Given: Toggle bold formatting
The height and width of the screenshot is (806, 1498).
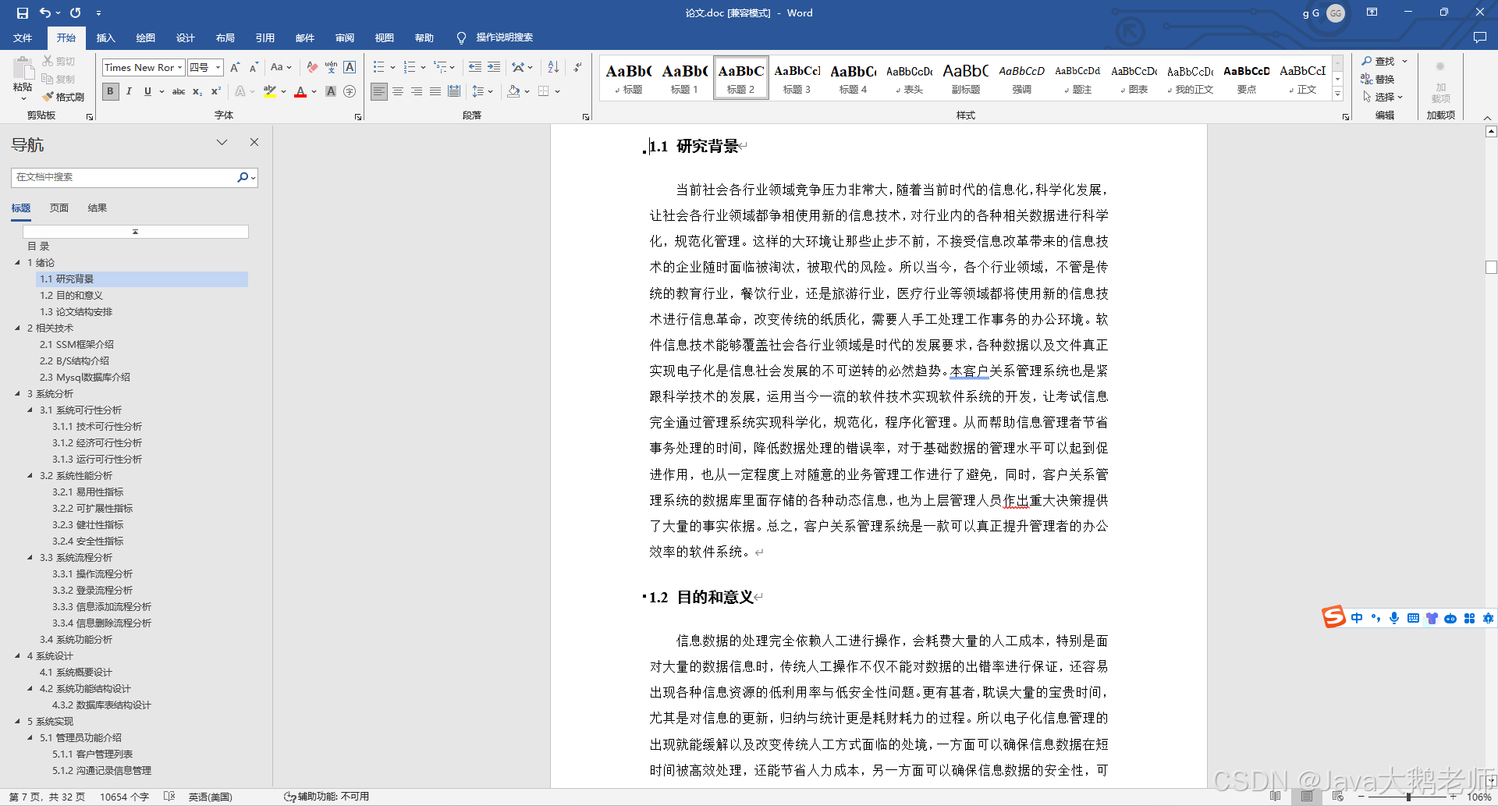Looking at the screenshot, I should click(110, 92).
